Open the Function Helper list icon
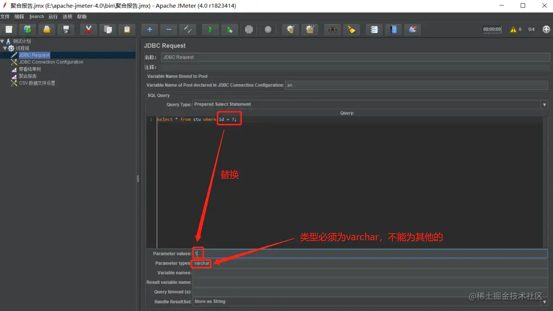This screenshot has width=553, height=311. pyautogui.click(x=374, y=29)
